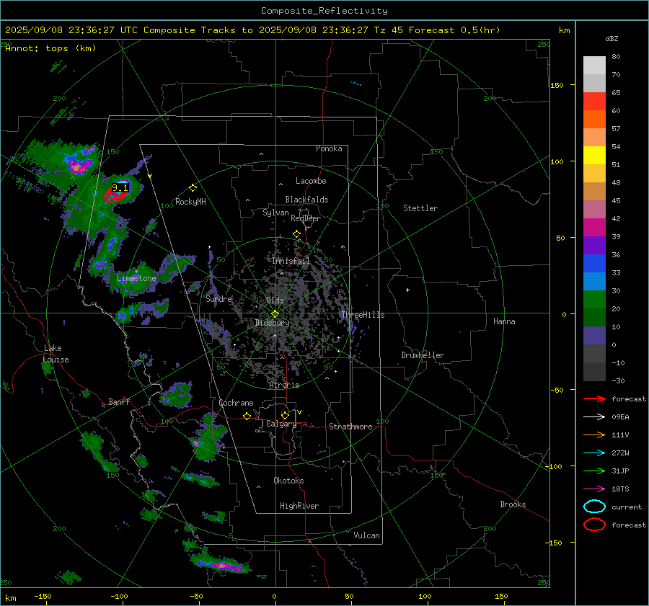
Task: Click the 'Annot: tops (km)' label
Action: tap(50, 48)
